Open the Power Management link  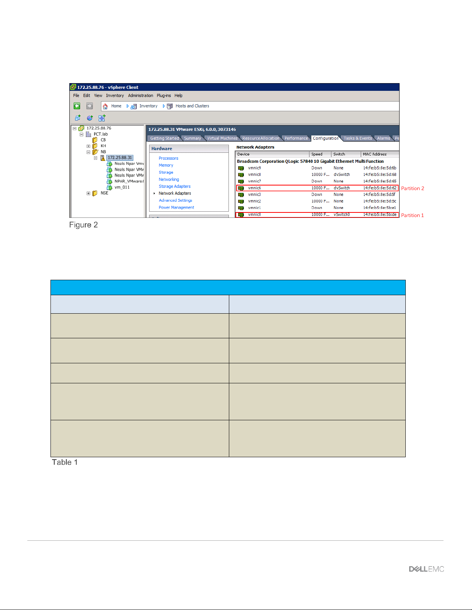176,207
